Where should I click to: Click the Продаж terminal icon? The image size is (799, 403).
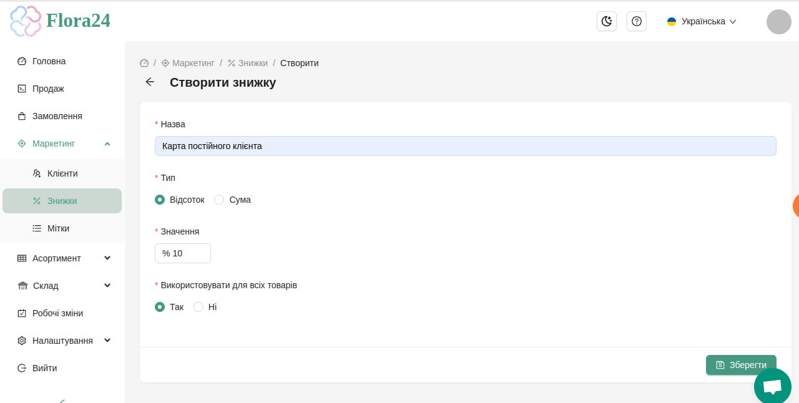point(22,89)
